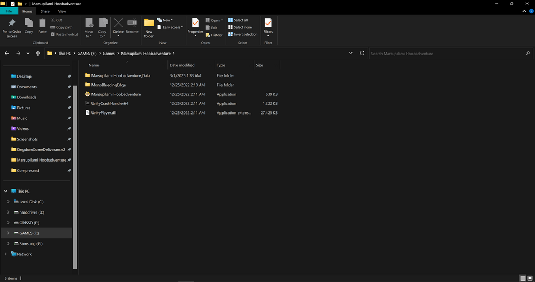The width and height of the screenshot is (535, 282).
Task: Click Edit in Open group
Action: coord(211,28)
